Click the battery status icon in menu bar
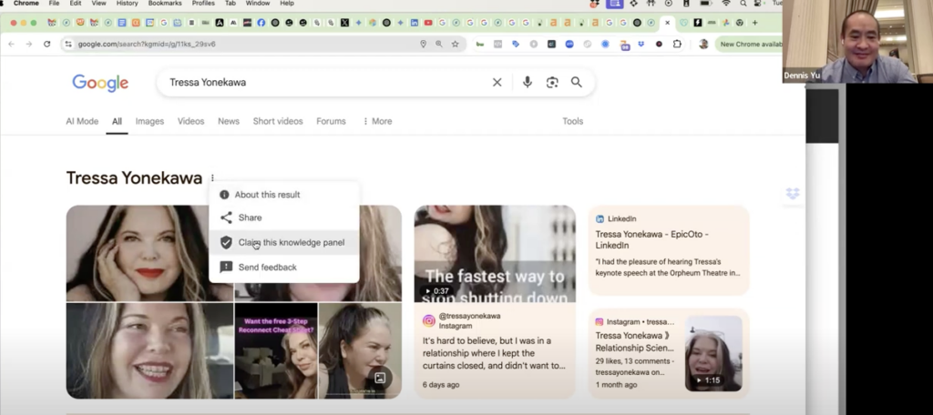 pos(706,4)
